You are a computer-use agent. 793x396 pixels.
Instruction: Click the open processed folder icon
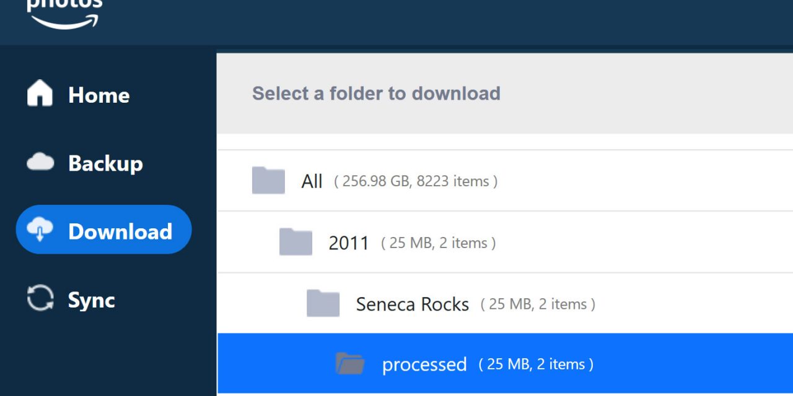350,363
